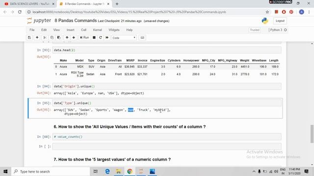Move selected cell up arrow
Image resolution: width=314 pixels, height=176 pixels.
[x=67, y=38]
